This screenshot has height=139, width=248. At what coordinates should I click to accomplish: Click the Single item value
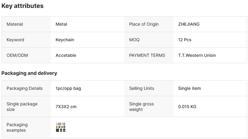point(189,88)
